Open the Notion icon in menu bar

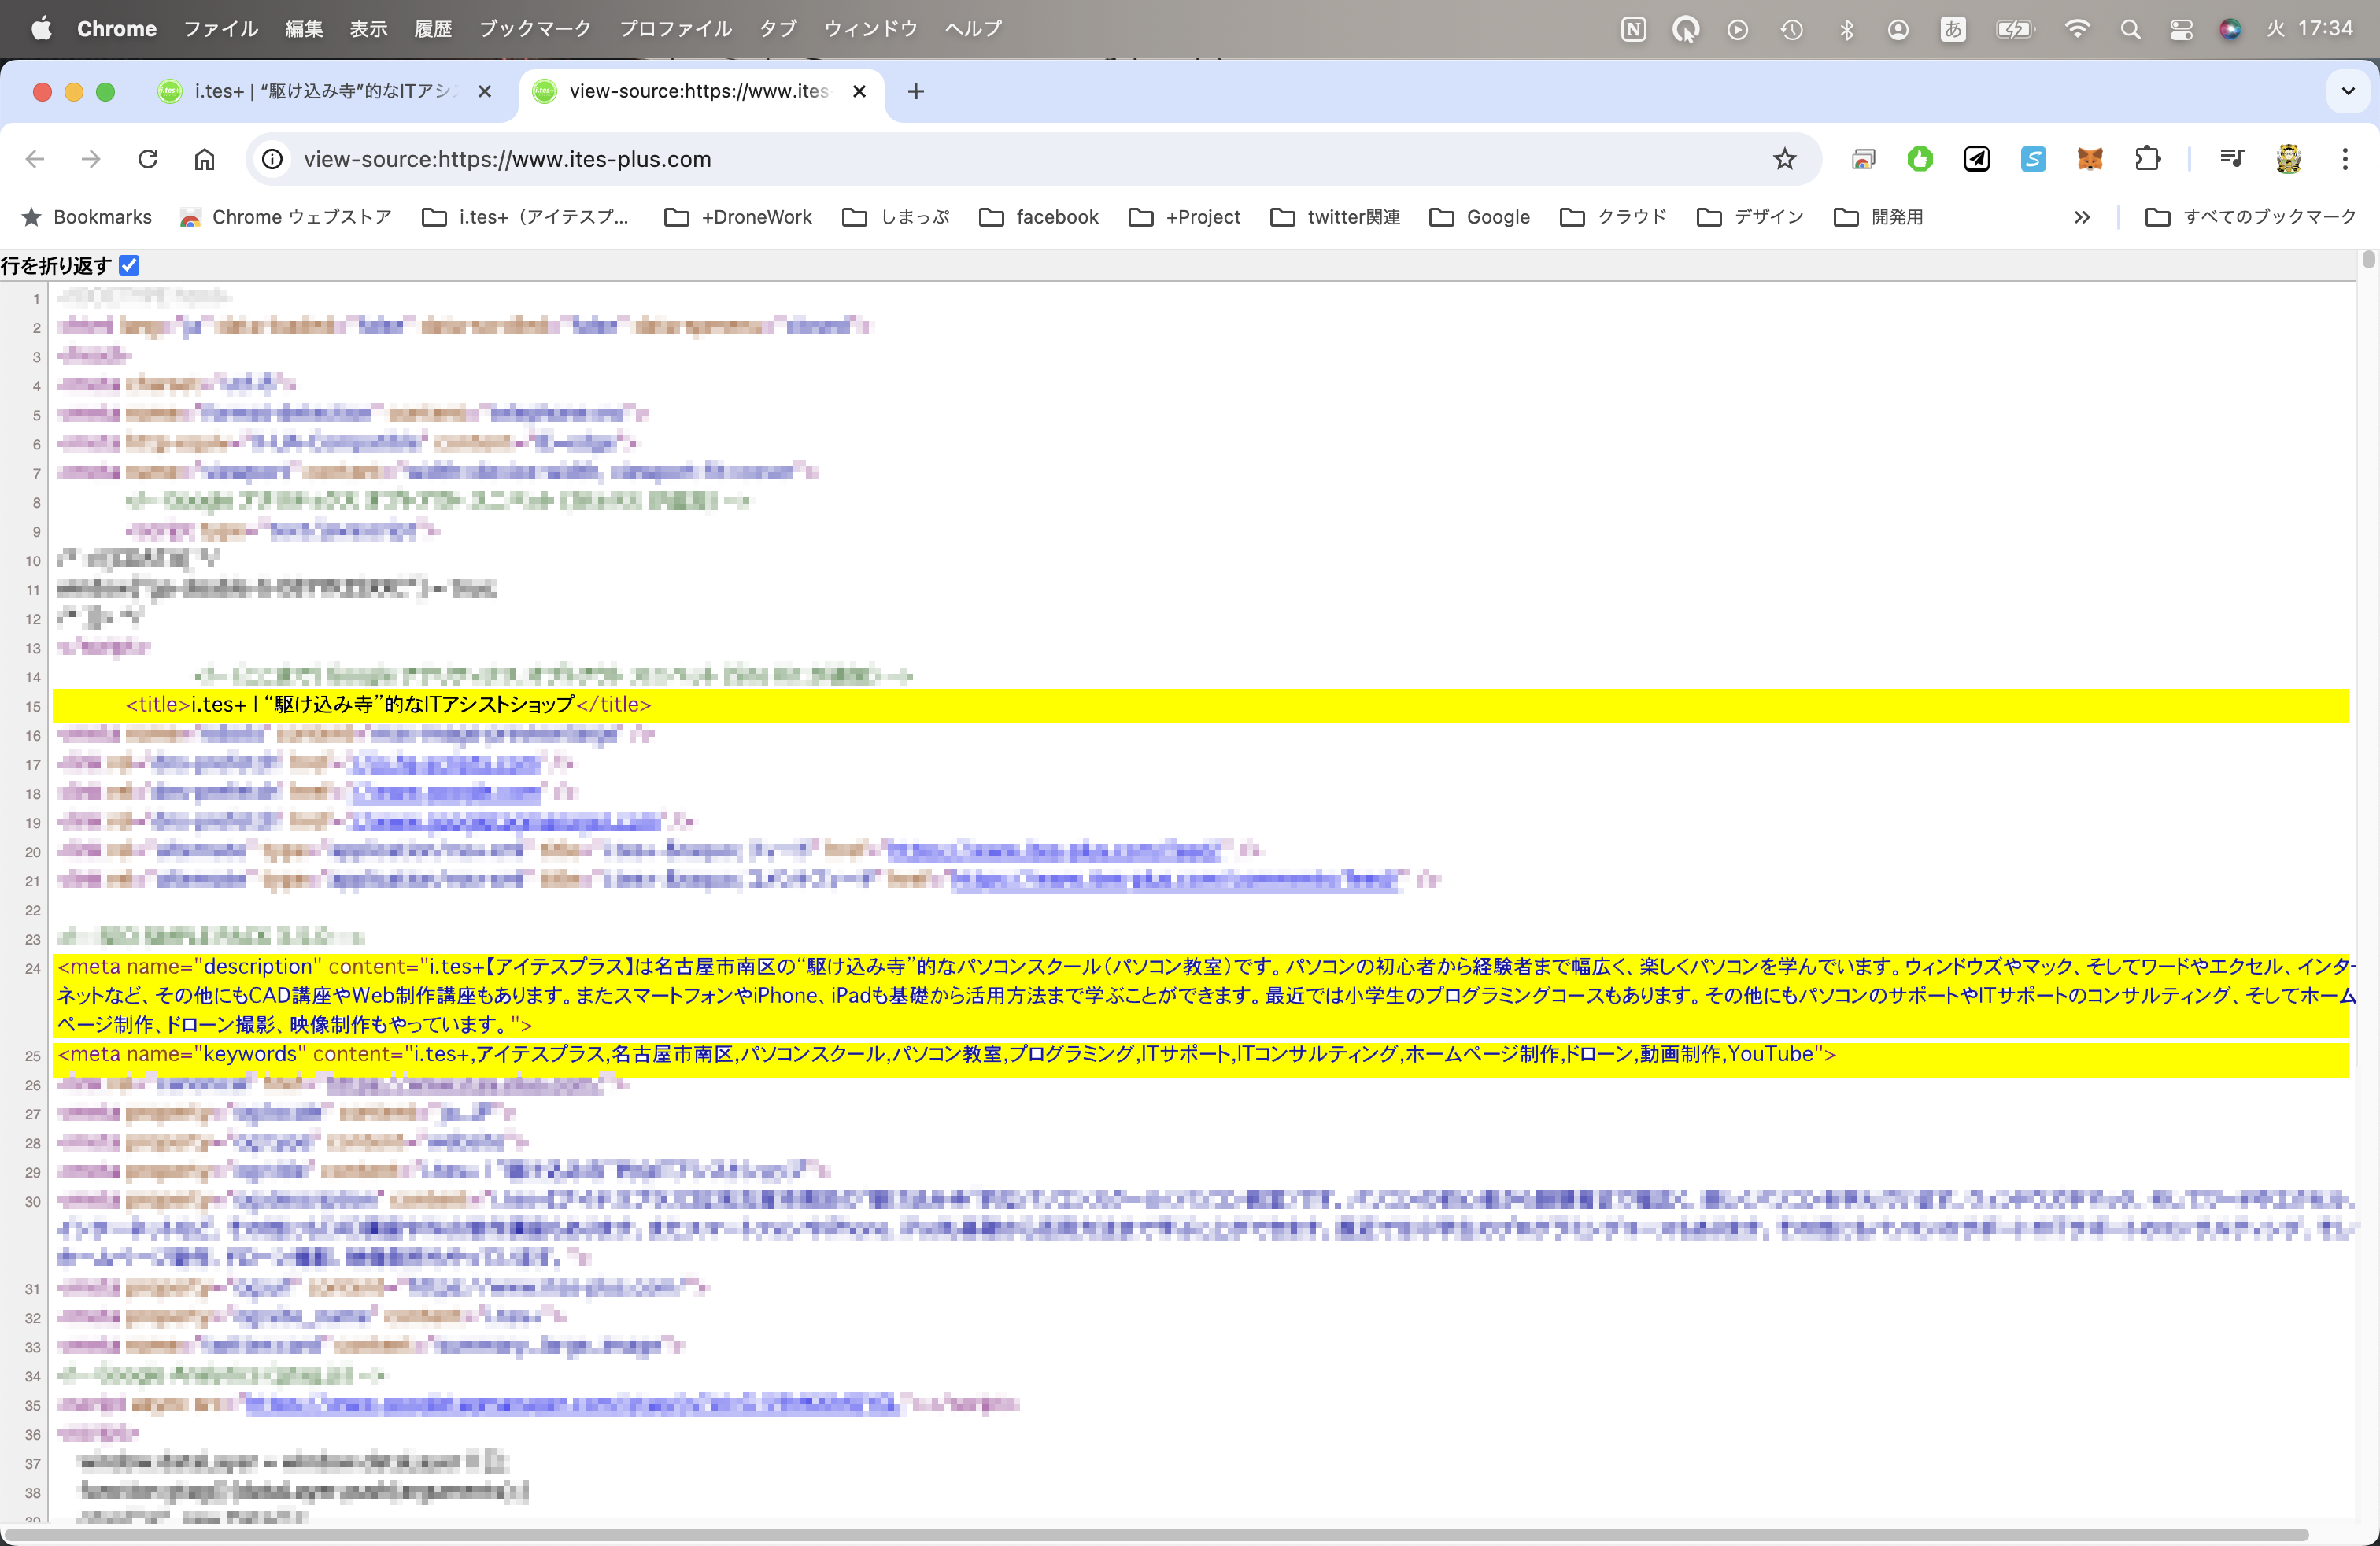tap(1633, 29)
